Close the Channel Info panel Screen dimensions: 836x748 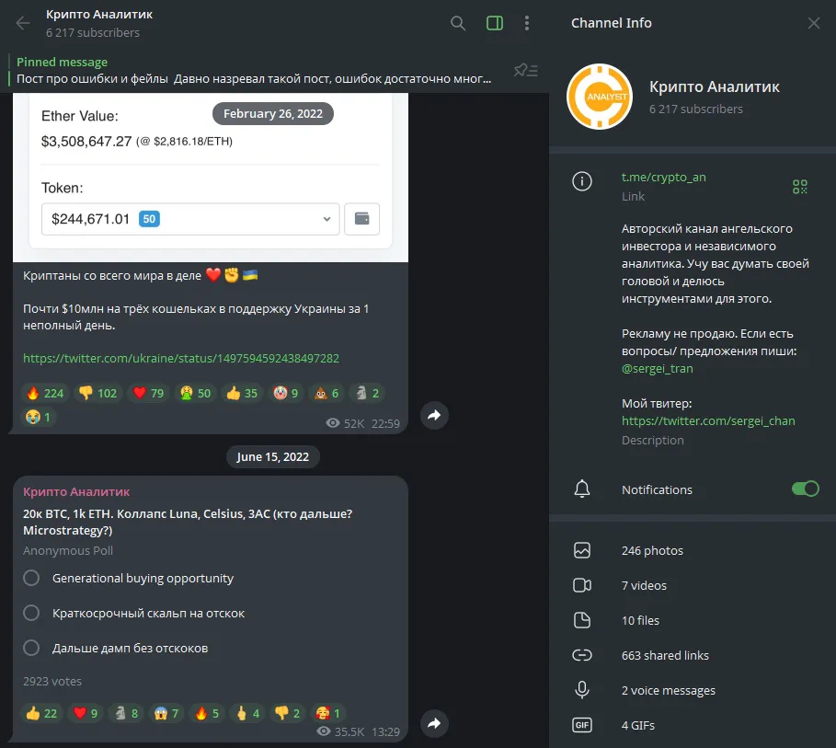[814, 23]
